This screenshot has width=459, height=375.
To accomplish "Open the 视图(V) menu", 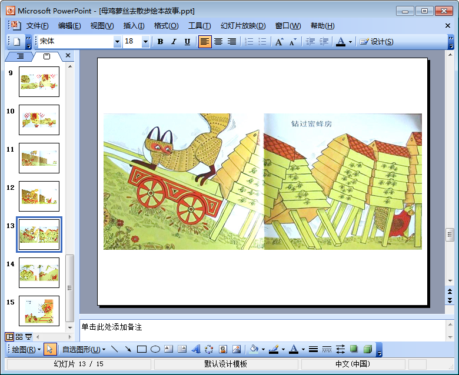I will [x=102, y=26].
